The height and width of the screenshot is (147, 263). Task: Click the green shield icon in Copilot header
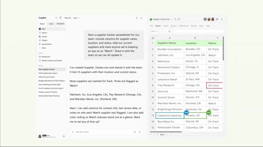click(137, 18)
